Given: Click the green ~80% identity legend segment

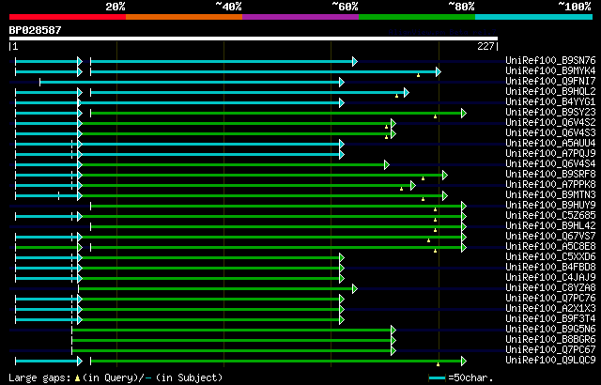Looking at the screenshot, I should click(x=417, y=17).
